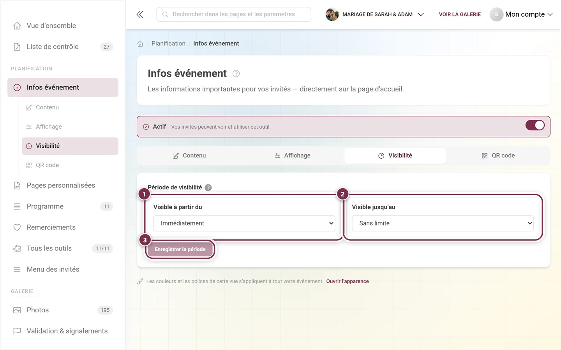Open Photos from sidebar gallery section
Image resolution: width=561 pixels, height=350 pixels.
63,310
